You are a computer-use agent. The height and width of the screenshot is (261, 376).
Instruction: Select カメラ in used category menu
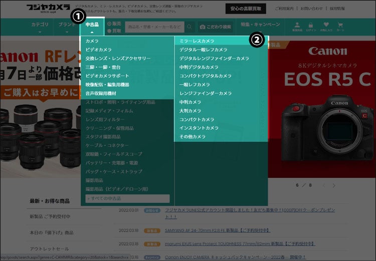click(92, 41)
